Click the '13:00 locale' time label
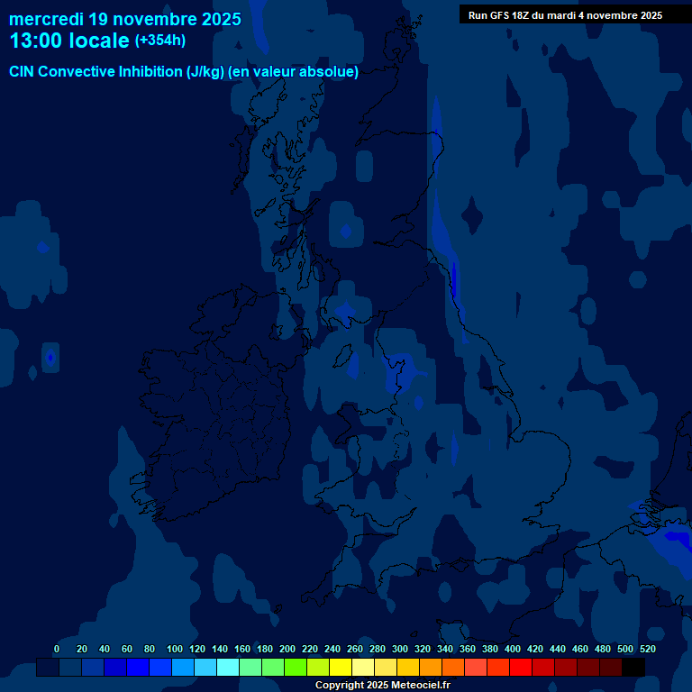The height and width of the screenshot is (692, 692). click(69, 41)
